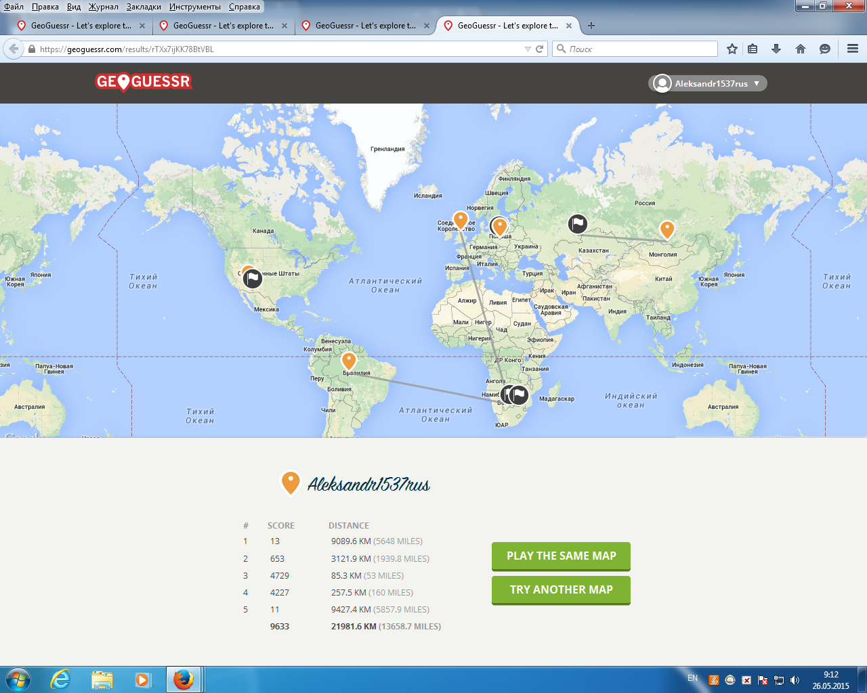
Task: Switch to the first GeoGuessr tab
Action: click(78, 25)
